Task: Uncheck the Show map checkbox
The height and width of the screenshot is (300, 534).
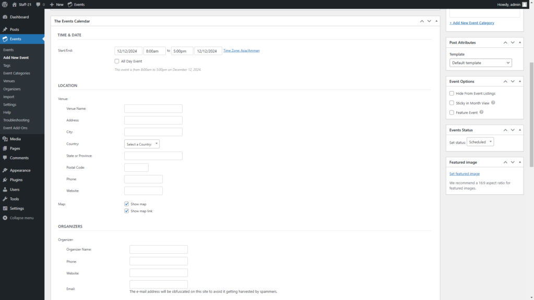Action: 127,204
